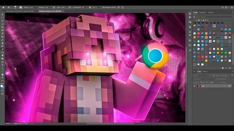Open the History panel icon in collapsed dock
234x131 pixels.
pos(190,13)
